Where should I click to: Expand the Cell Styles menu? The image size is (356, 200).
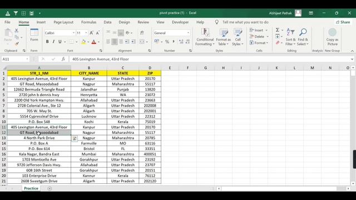click(x=238, y=37)
